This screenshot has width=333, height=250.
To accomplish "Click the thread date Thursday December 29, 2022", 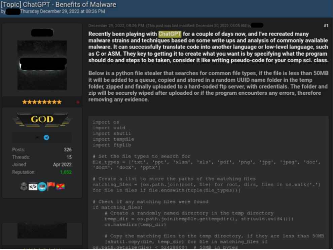I will coord(63,11).
